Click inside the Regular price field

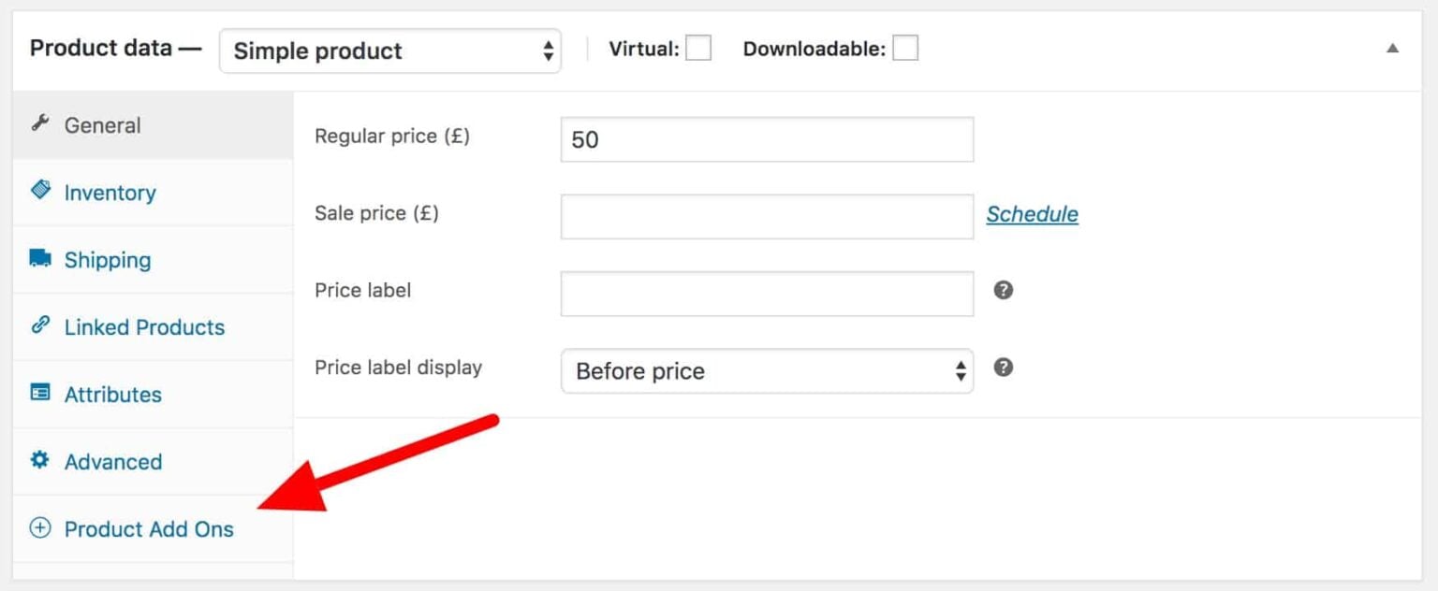tap(767, 138)
